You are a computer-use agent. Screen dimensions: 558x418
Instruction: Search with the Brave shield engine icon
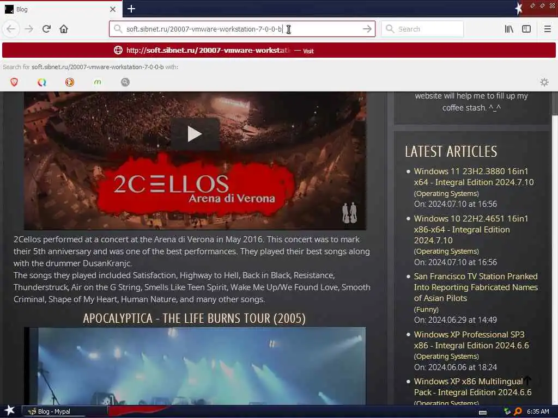click(14, 83)
